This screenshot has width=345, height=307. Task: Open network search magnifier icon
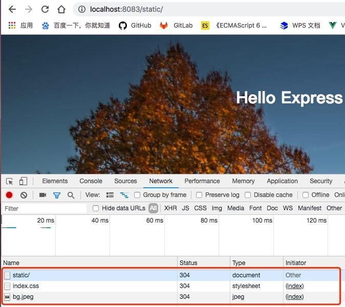(x=71, y=195)
